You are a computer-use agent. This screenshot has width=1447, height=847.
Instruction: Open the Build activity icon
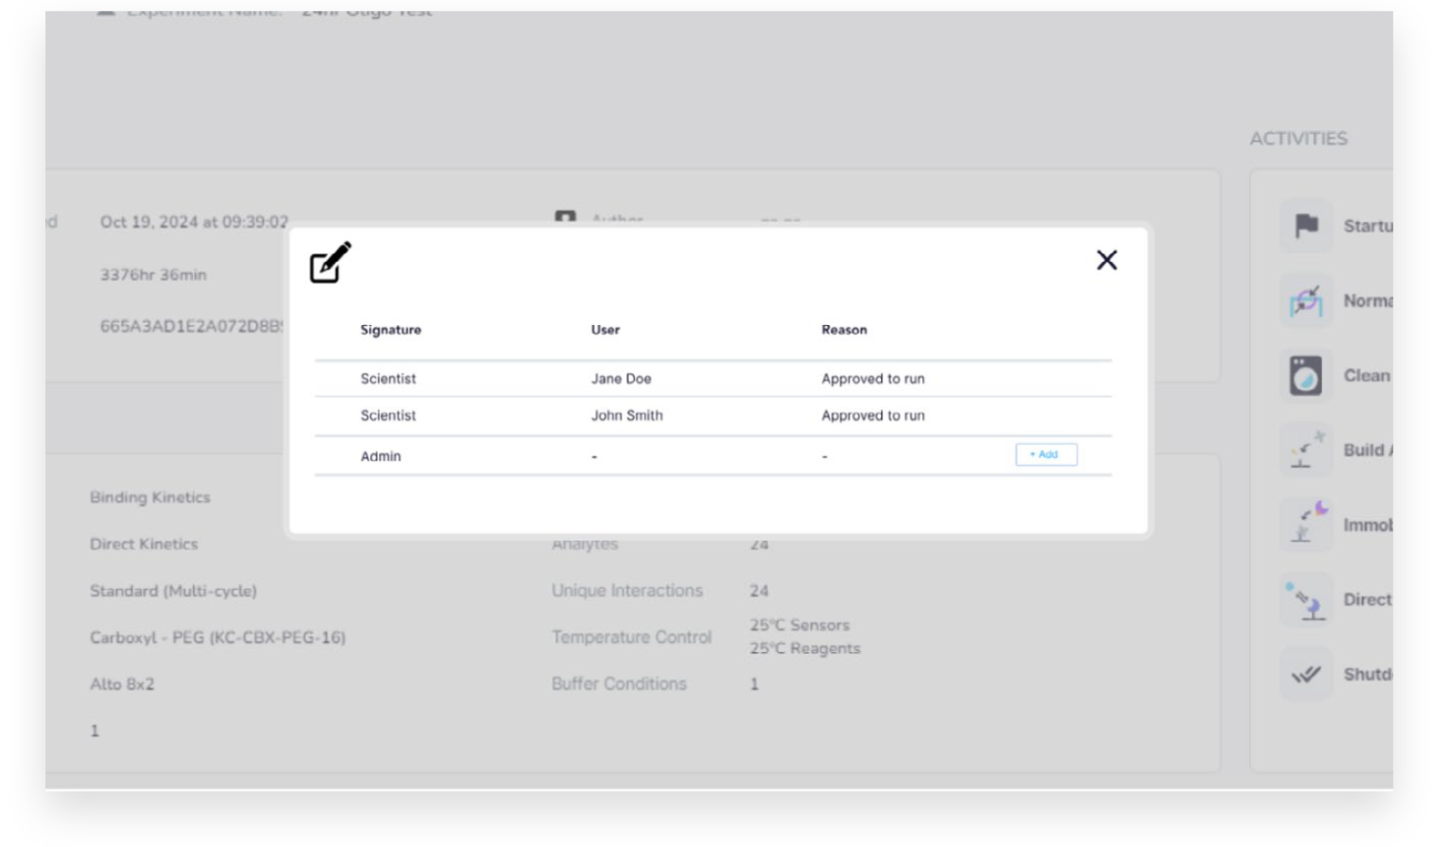pos(1306,450)
